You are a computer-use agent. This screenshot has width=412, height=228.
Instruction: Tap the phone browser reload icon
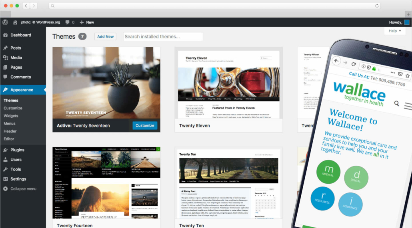coord(354,64)
